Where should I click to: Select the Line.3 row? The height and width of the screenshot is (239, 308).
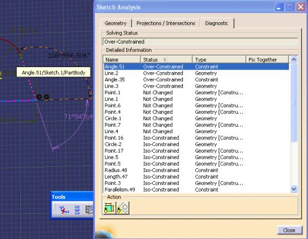pos(196,86)
